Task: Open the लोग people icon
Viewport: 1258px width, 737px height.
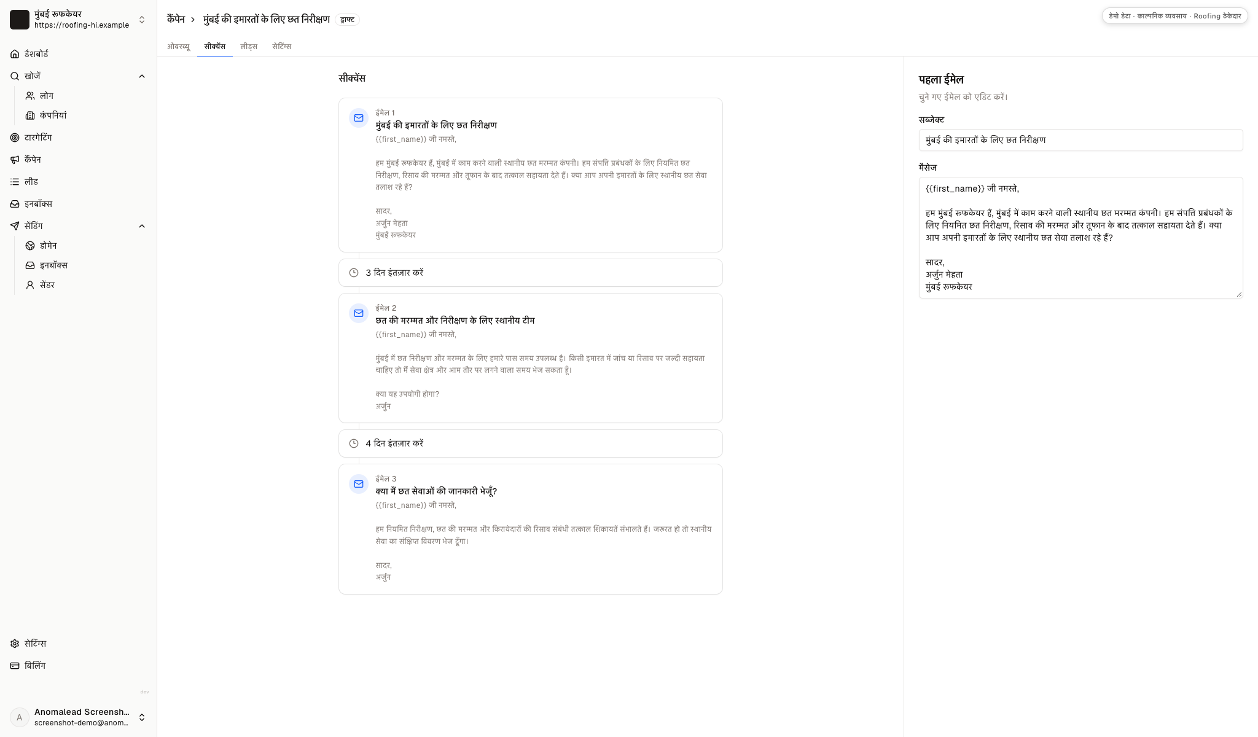Action: [30, 96]
